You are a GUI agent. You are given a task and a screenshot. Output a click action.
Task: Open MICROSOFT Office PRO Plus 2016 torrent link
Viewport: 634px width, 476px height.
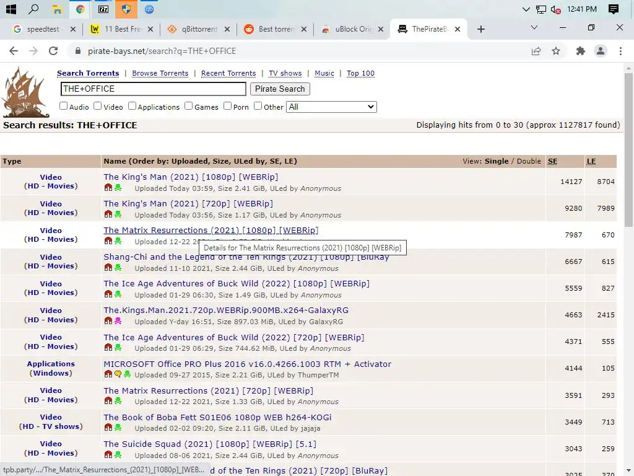tap(248, 364)
